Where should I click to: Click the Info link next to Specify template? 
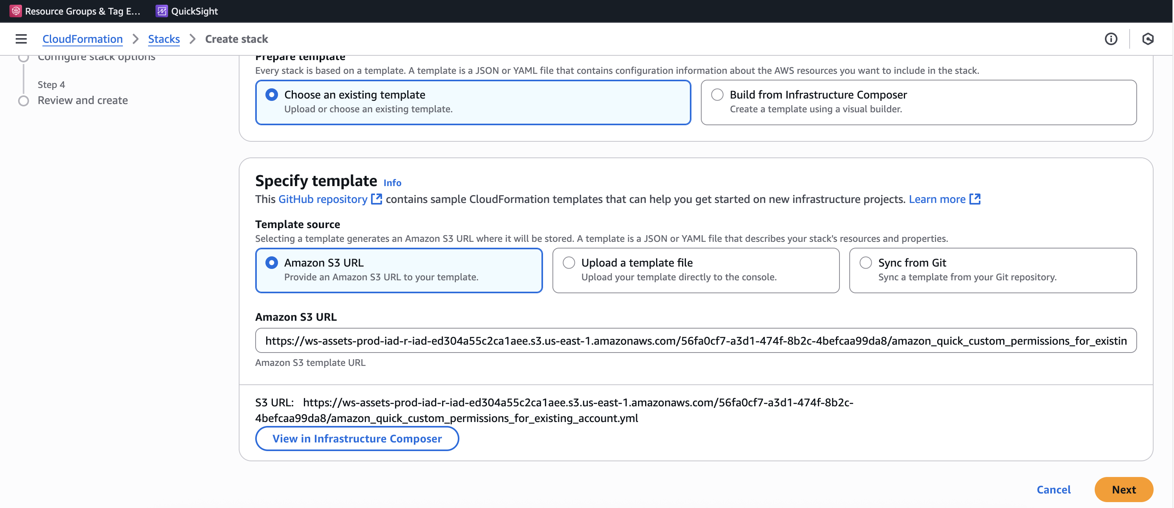click(392, 183)
